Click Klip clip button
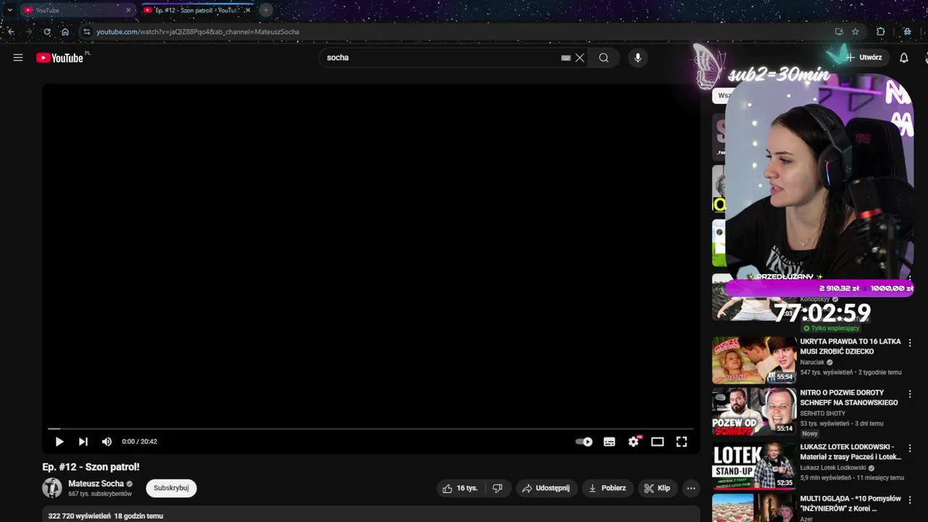The width and height of the screenshot is (928, 522). coord(657,488)
